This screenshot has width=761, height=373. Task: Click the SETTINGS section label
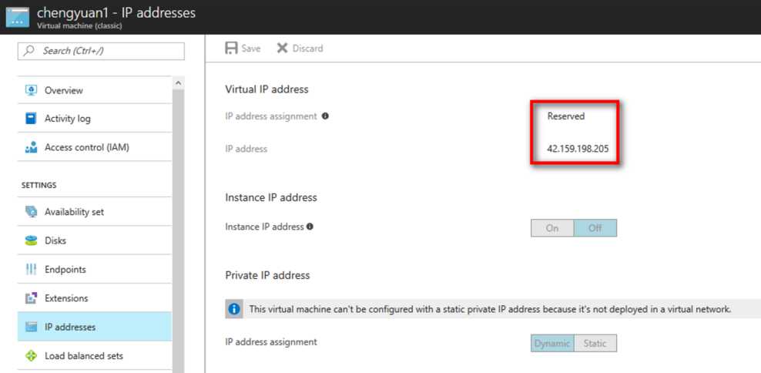point(39,185)
